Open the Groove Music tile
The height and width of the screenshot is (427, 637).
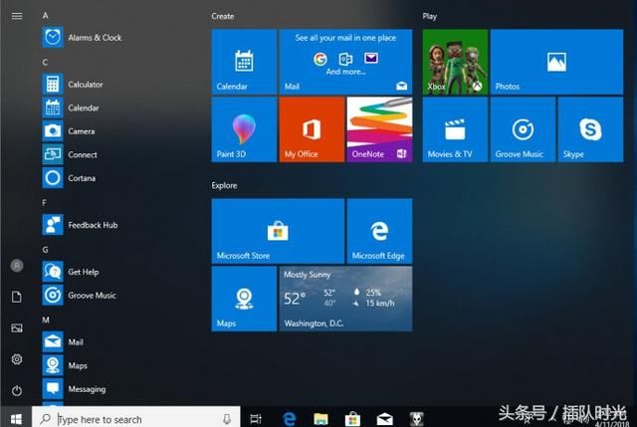pos(523,129)
